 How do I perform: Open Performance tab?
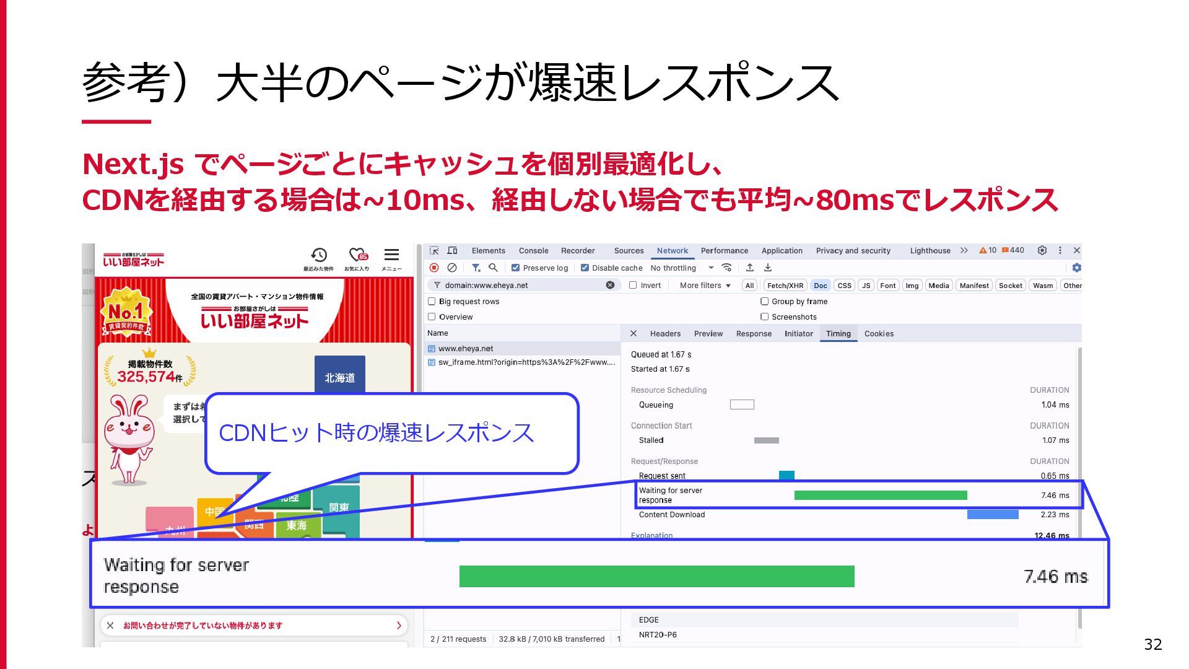[x=724, y=250]
